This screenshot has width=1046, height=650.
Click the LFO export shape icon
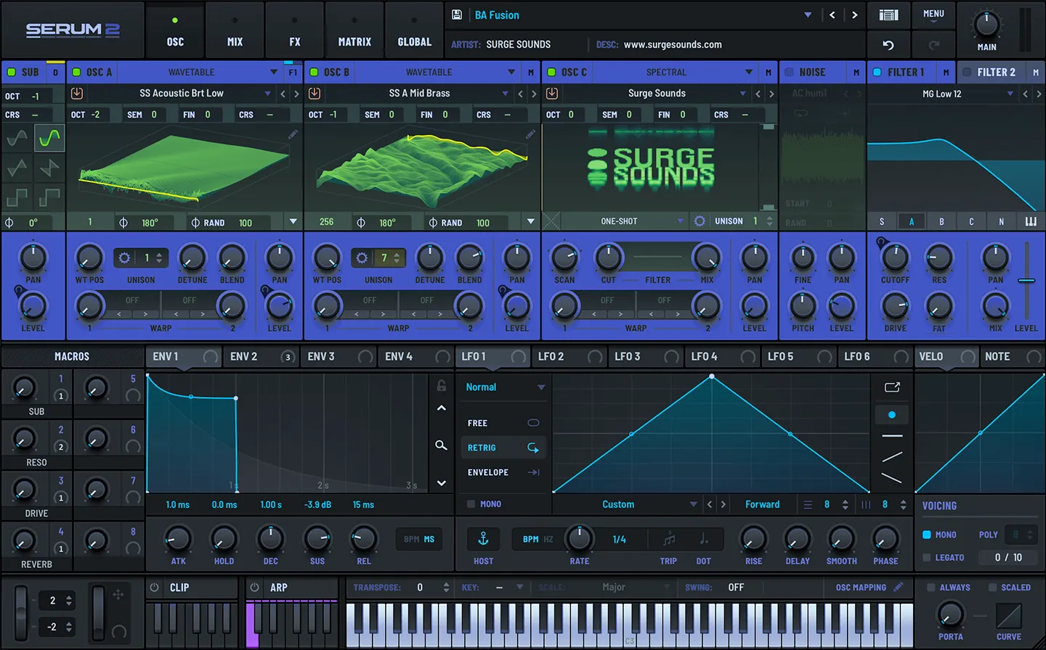pyautogui.click(x=892, y=387)
